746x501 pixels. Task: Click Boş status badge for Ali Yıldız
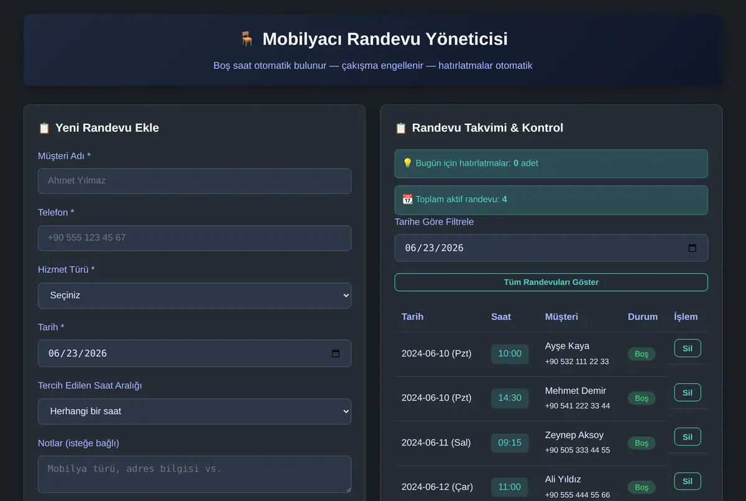(642, 488)
